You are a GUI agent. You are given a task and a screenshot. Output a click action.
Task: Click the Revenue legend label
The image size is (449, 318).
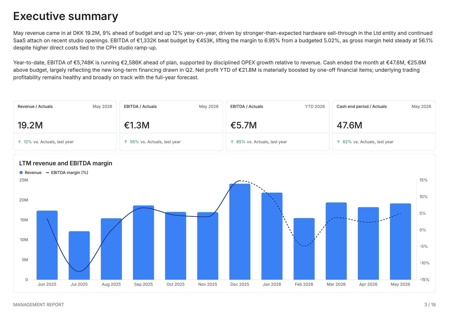(x=33, y=173)
